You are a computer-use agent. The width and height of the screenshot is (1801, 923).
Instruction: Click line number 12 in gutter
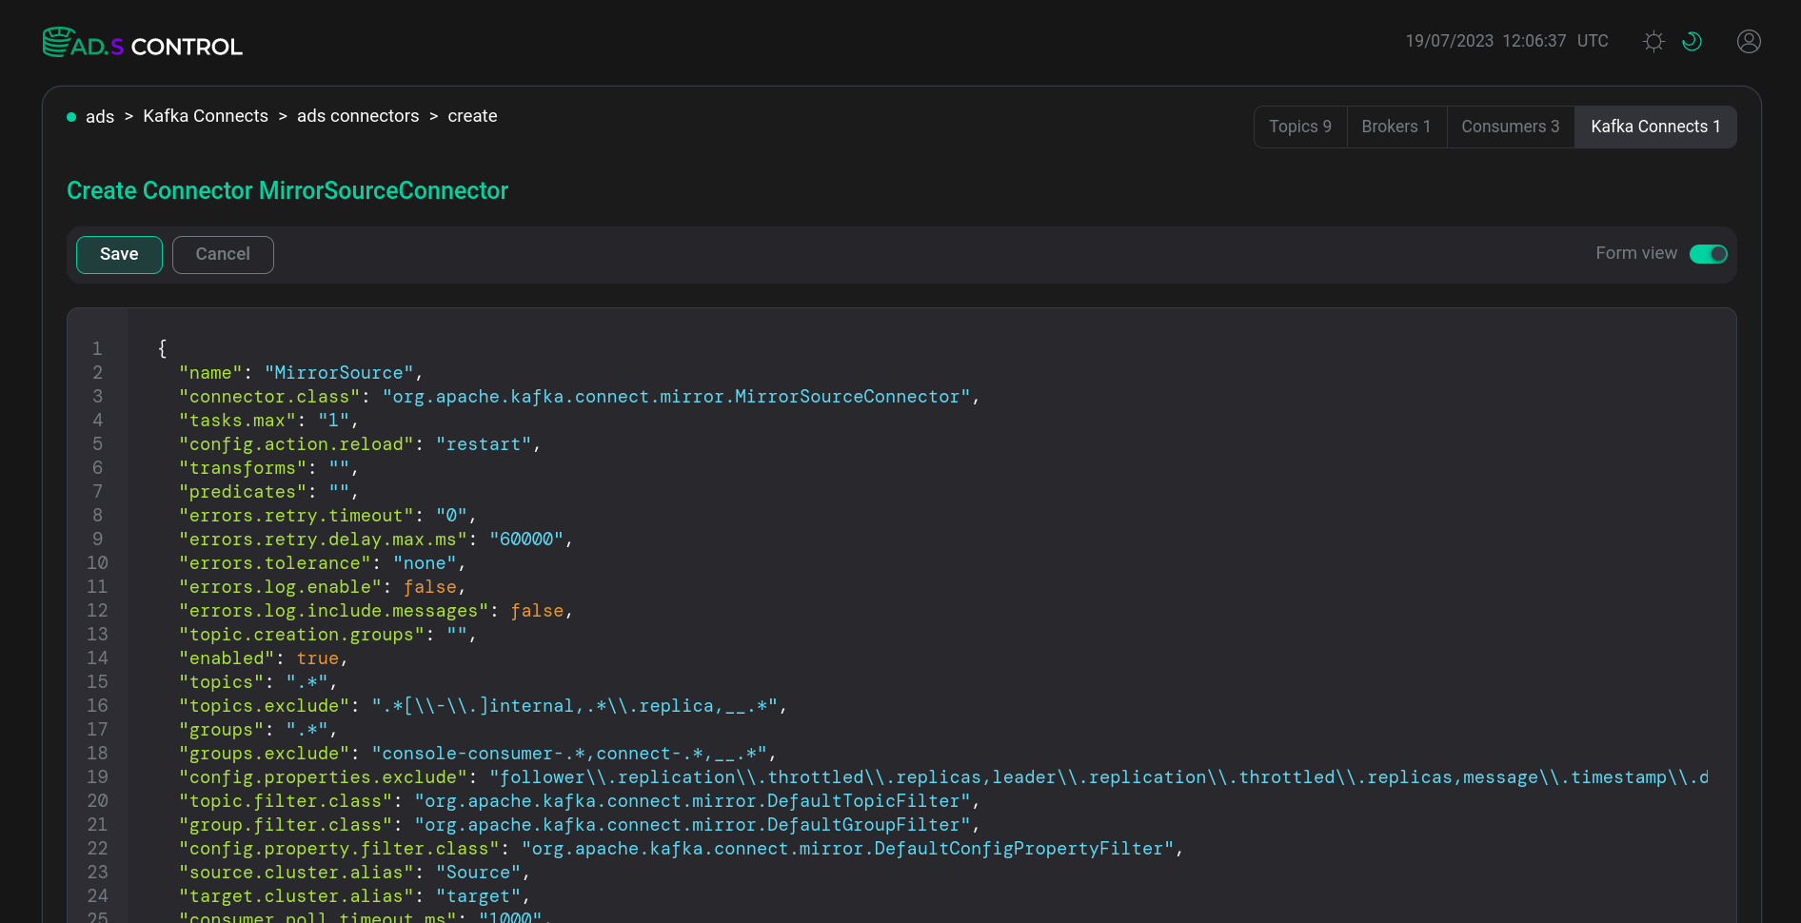97,611
